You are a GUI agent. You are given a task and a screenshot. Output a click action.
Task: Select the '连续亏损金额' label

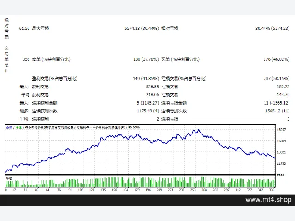coord(174,103)
